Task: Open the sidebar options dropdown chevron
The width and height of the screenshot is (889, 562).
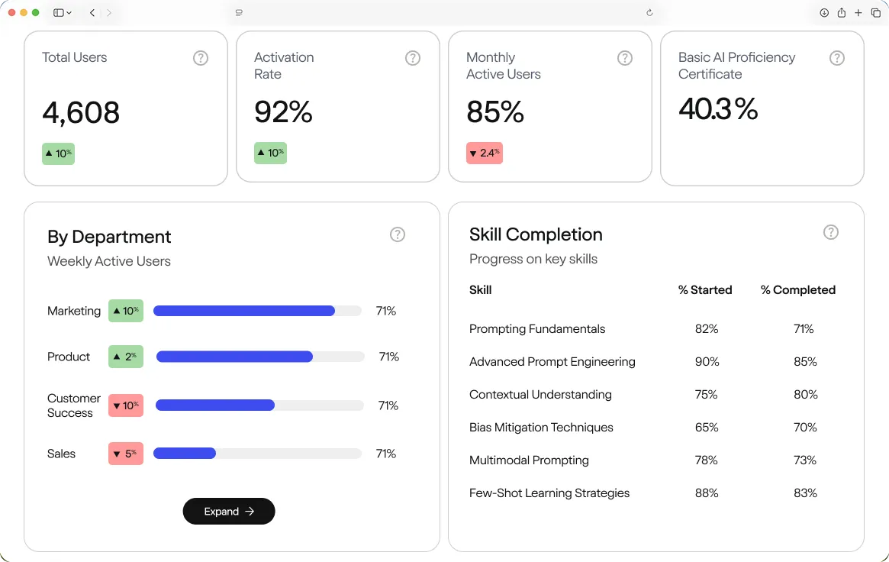Action: point(69,13)
